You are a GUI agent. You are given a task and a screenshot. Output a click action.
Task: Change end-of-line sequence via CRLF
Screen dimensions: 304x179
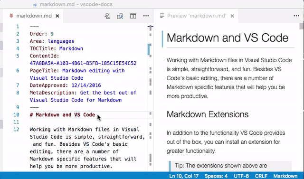coord(261,176)
